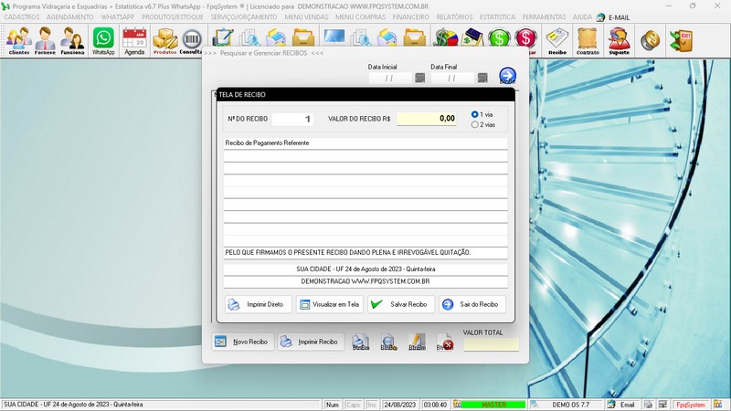Open the Produtos boxes icon

(164, 40)
